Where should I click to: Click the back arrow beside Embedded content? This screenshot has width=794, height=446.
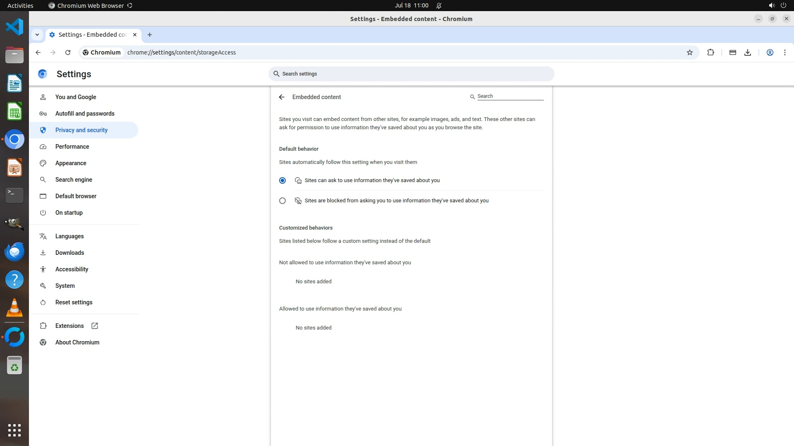pyautogui.click(x=282, y=97)
